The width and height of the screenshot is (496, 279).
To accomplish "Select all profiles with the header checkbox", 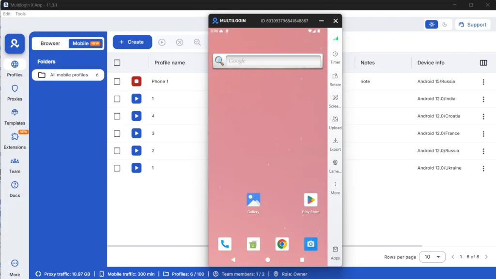I will click(117, 62).
